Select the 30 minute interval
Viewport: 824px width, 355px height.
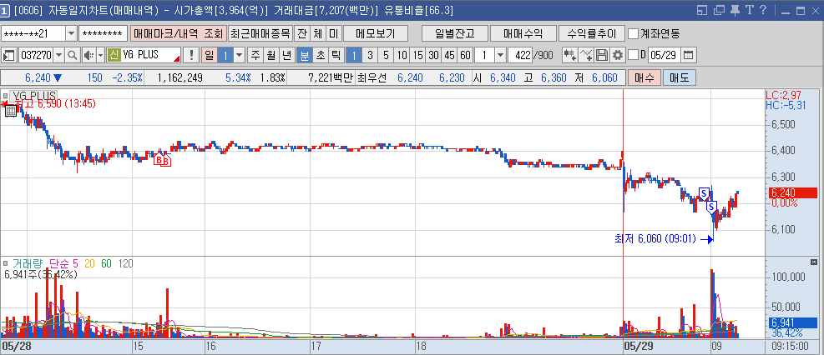433,55
